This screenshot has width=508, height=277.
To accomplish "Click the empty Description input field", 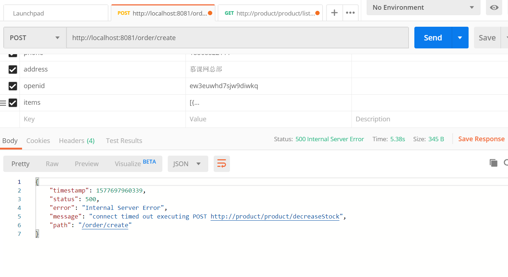I will [x=430, y=119].
